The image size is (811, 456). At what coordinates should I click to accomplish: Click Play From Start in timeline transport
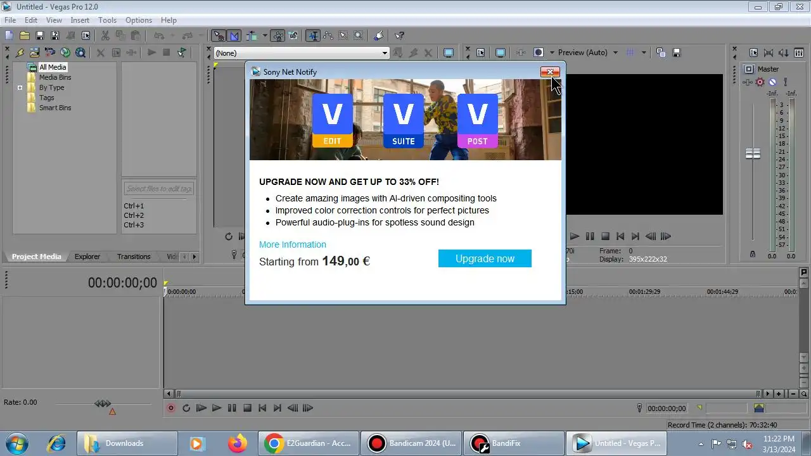[x=201, y=408]
